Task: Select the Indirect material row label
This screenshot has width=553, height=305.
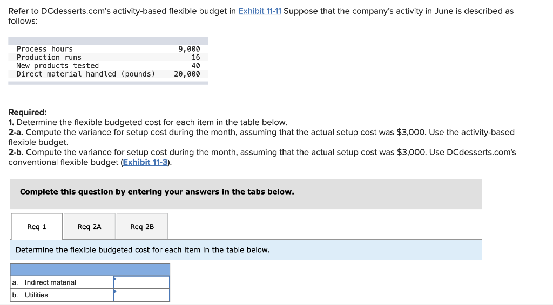Action: click(x=51, y=282)
